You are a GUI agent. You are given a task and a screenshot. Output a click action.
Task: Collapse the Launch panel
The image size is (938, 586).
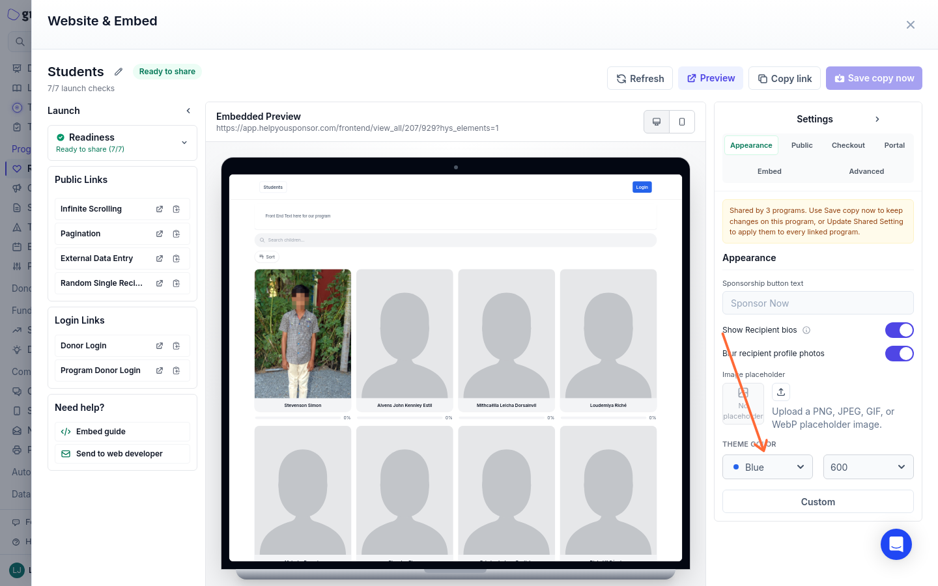tap(188, 111)
